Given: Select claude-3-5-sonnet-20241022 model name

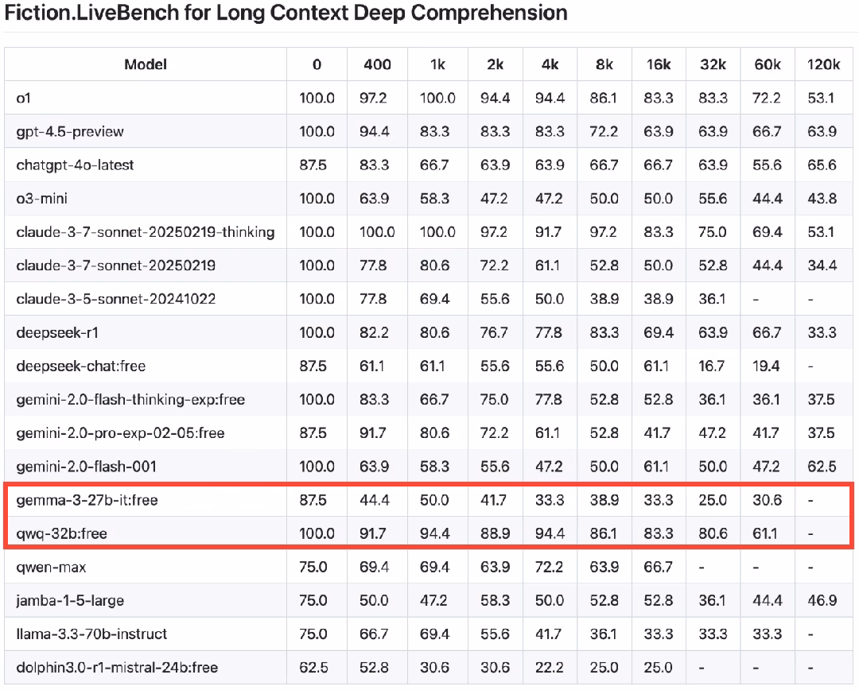Looking at the screenshot, I should tap(115, 299).
